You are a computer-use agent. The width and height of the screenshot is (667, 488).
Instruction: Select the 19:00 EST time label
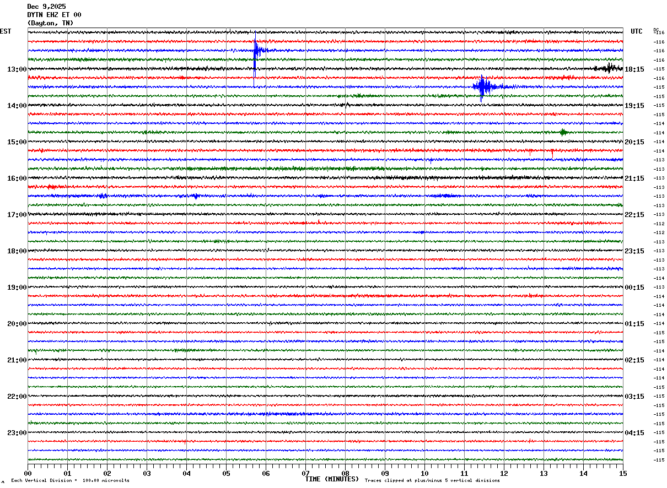(x=17, y=288)
